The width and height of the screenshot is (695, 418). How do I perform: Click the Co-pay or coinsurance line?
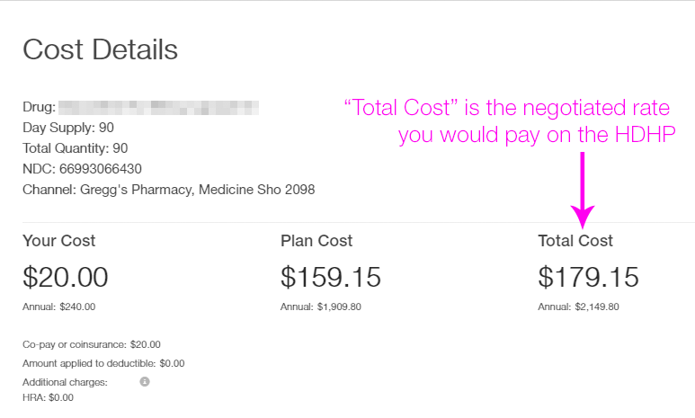pos(92,344)
